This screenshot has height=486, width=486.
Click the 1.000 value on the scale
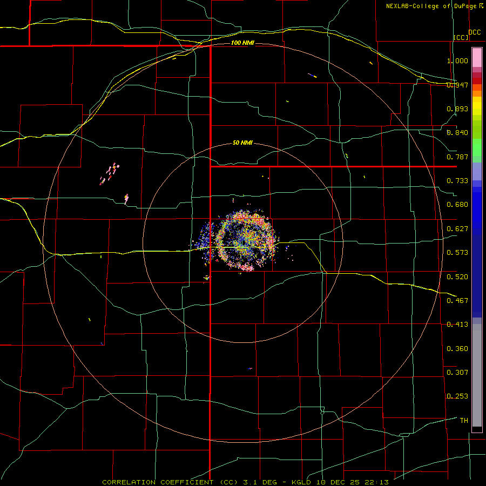pos(457,60)
